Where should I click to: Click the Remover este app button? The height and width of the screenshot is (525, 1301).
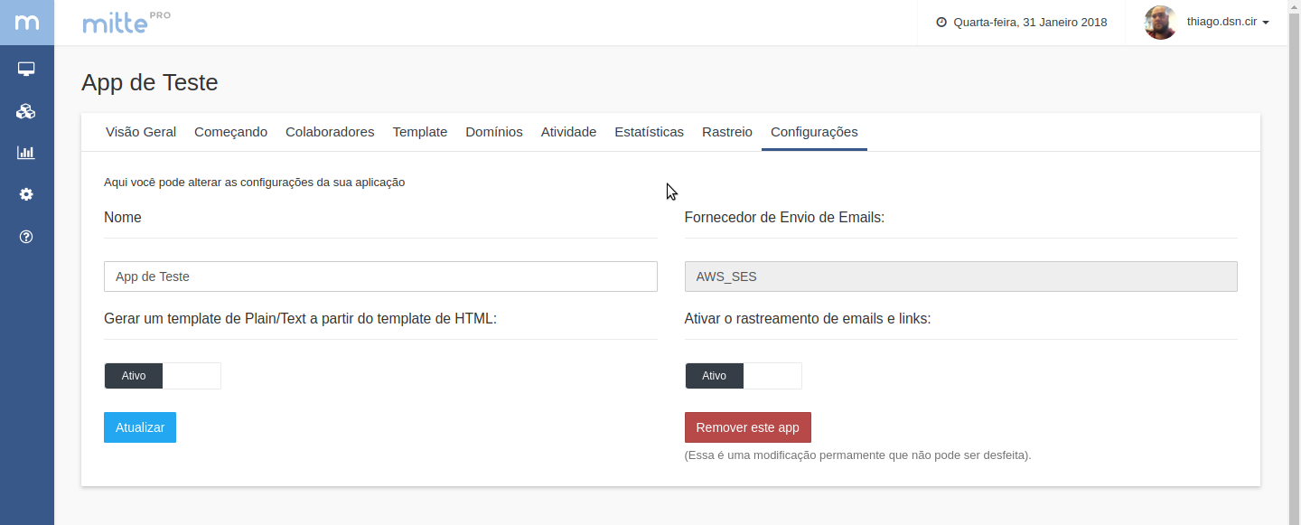tap(748, 427)
